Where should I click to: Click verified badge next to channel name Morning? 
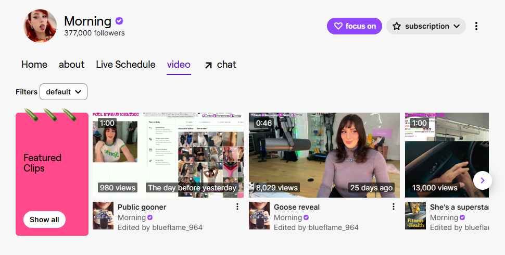coord(119,21)
